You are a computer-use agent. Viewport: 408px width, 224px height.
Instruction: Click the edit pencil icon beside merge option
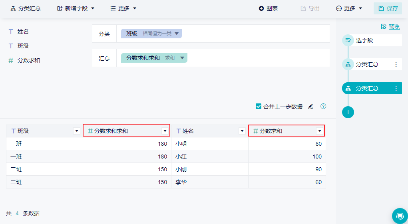pyautogui.click(x=310, y=106)
